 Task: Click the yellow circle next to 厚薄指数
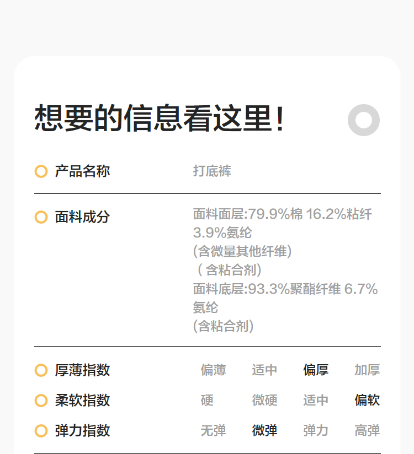pyautogui.click(x=41, y=370)
